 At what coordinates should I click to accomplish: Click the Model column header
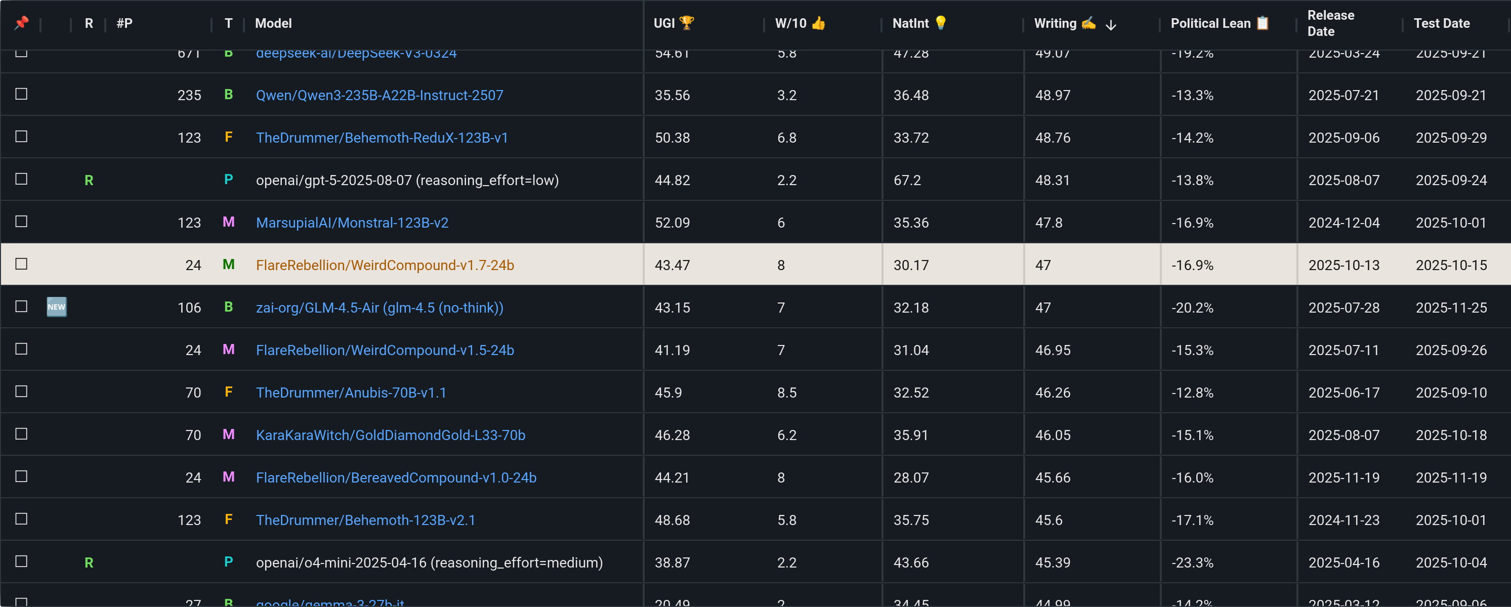point(273,23)
